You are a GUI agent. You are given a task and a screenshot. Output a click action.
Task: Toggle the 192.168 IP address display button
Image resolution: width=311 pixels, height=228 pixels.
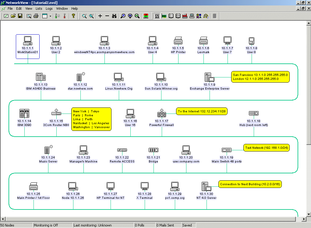pyautogui.click(x=157, y=16)
